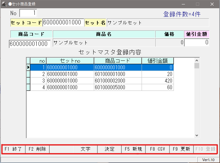Click the F9 更新 update button

[181, 149]
